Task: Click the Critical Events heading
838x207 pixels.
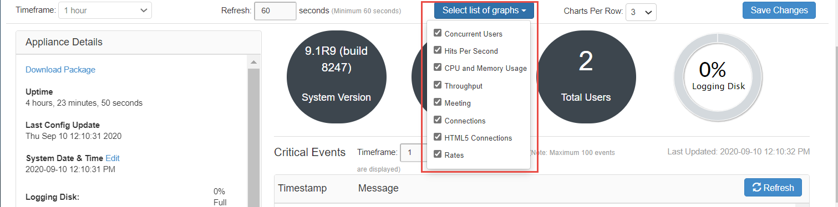Action: (x=309, y=152)
